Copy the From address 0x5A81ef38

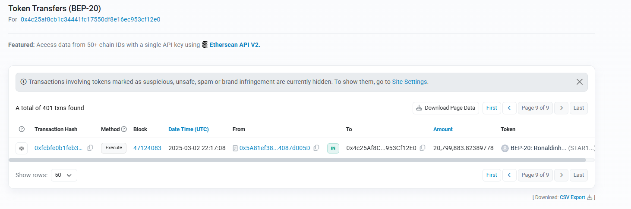tap(316, 148)
